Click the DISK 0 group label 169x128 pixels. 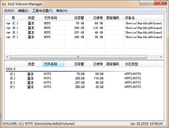point(11,69)
